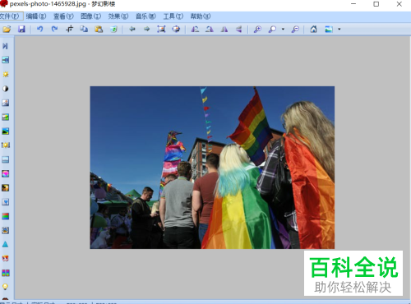411x304 pixels.
Task: Flip image vertically via toolbar icon
Action: click(239, 29)
